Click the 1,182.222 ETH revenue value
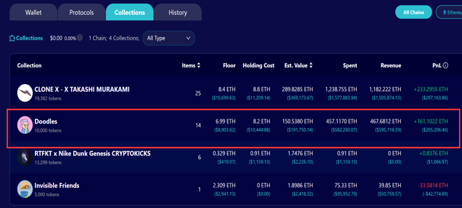 click(386, 89)
